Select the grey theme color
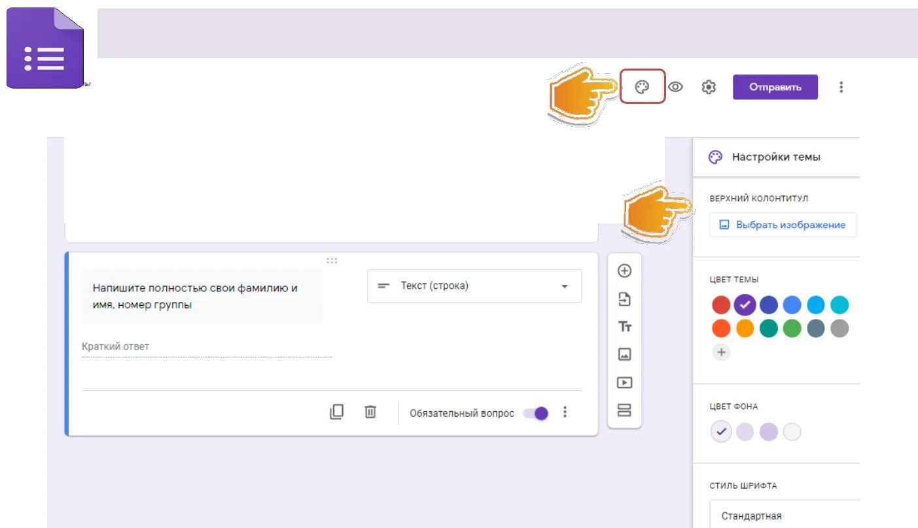The image size is (918, 528). click(x=839, y=328)
